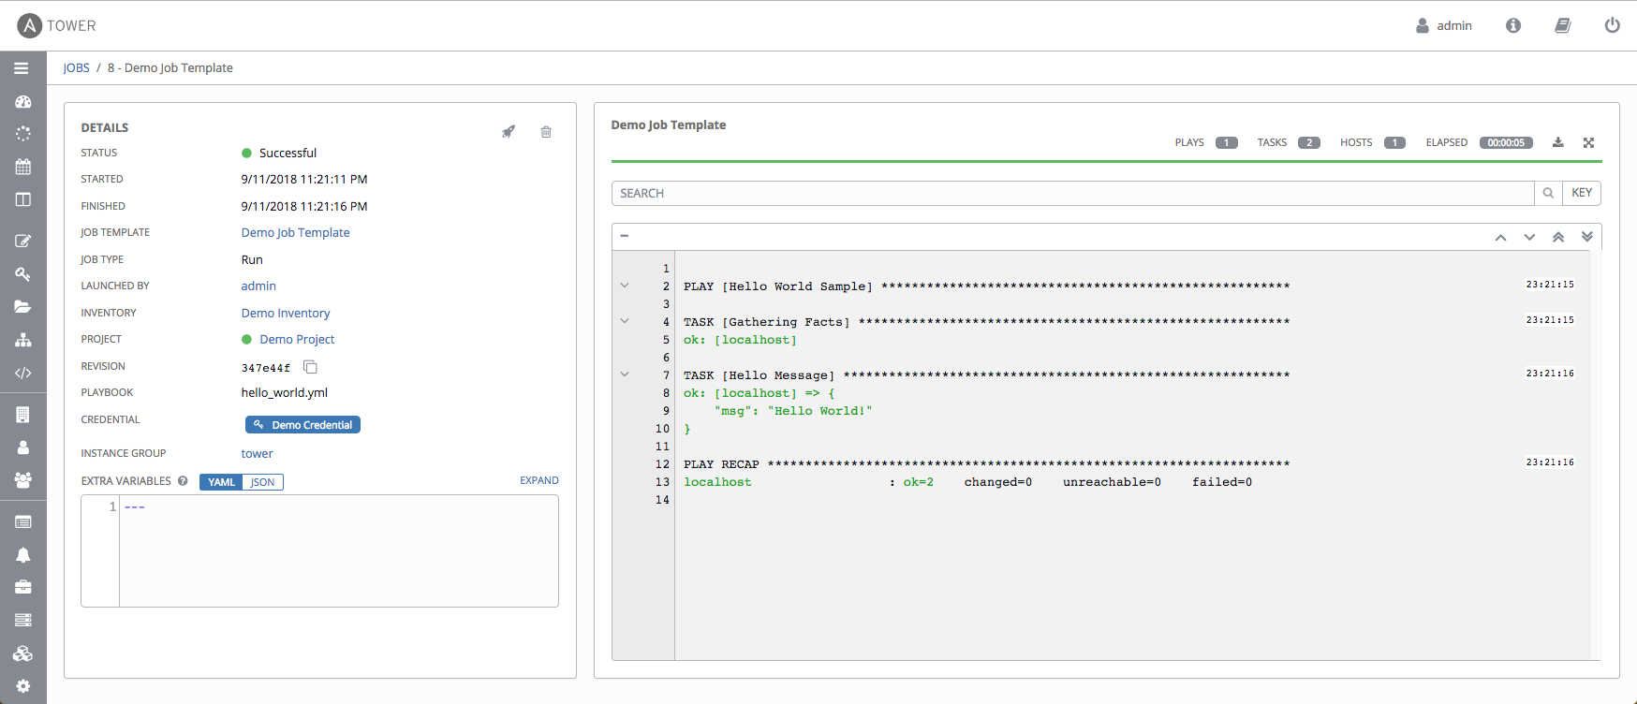Open Credentials key icon in sidebar
1637x704 pixels.
[23, 274]
